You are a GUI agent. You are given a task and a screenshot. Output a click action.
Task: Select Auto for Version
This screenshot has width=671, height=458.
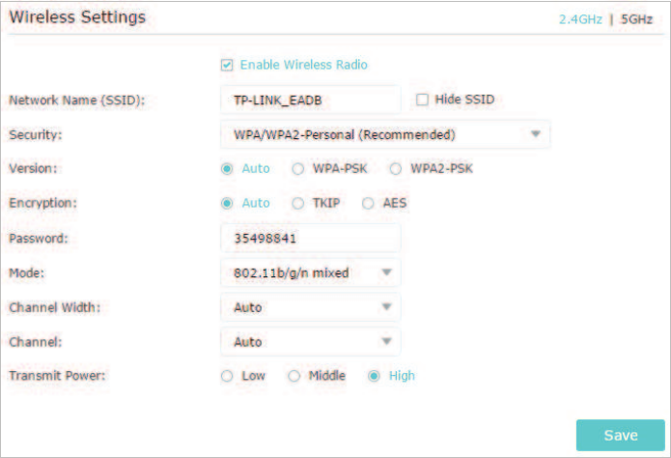coord(227,169)
